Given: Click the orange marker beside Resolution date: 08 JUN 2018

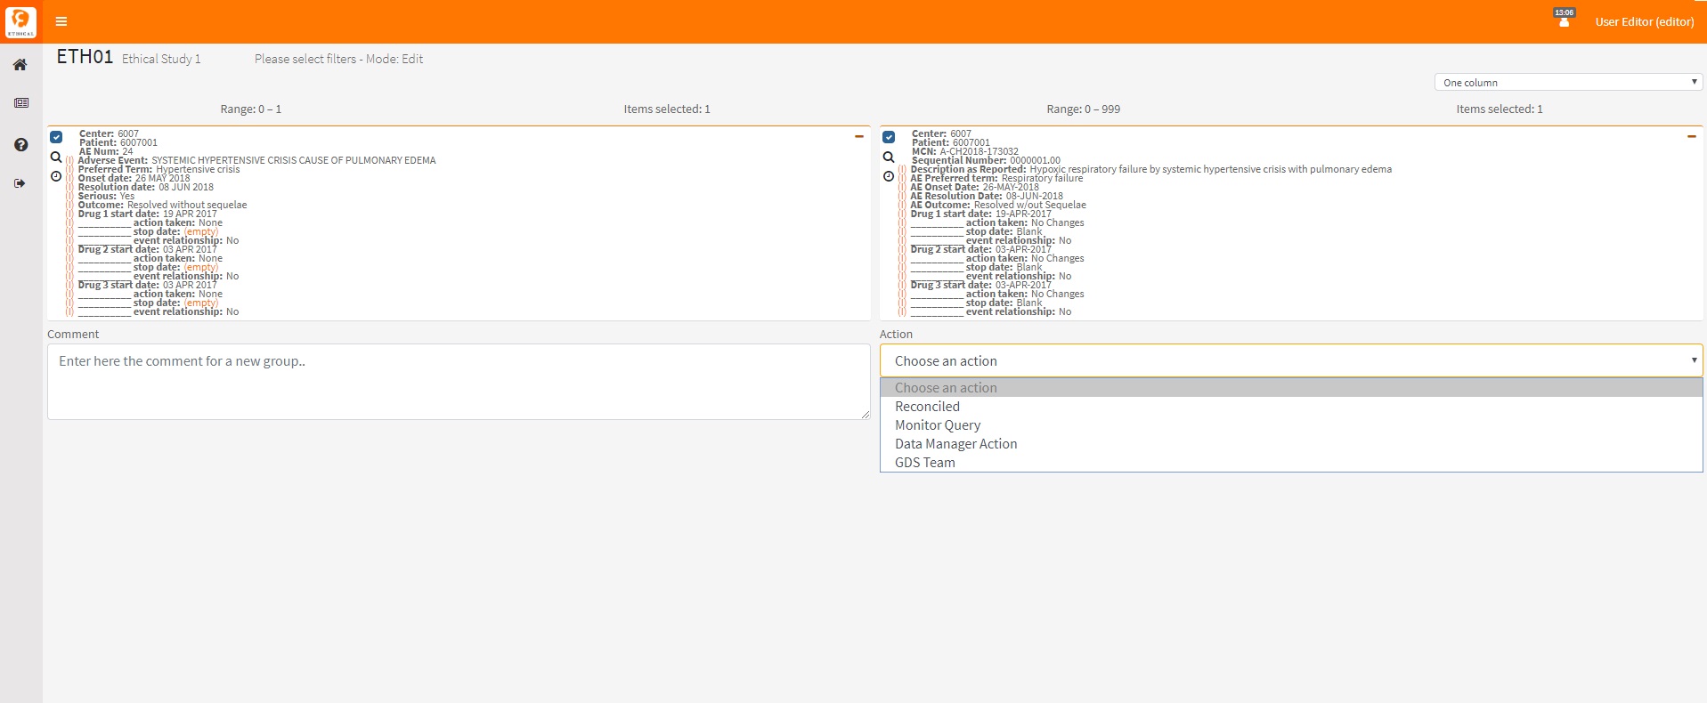Looking at the screenshot, I should pos(69,187).
